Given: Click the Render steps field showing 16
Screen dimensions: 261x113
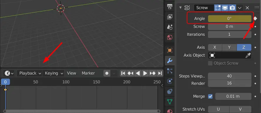Looking at the screenshot, I should (x=230, y=83).
